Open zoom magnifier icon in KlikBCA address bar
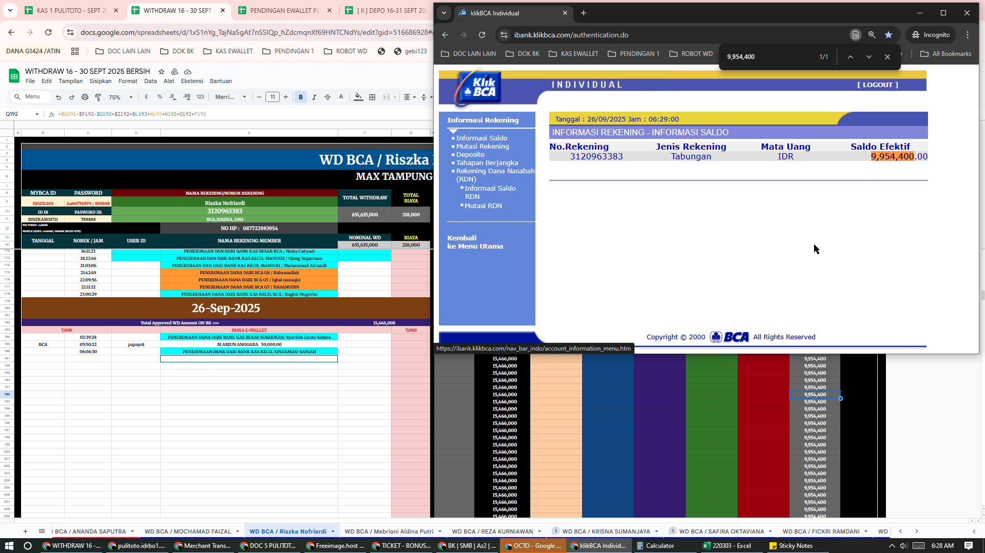The width and height of the screenshot is (985, 553). (x=872, y=35)
